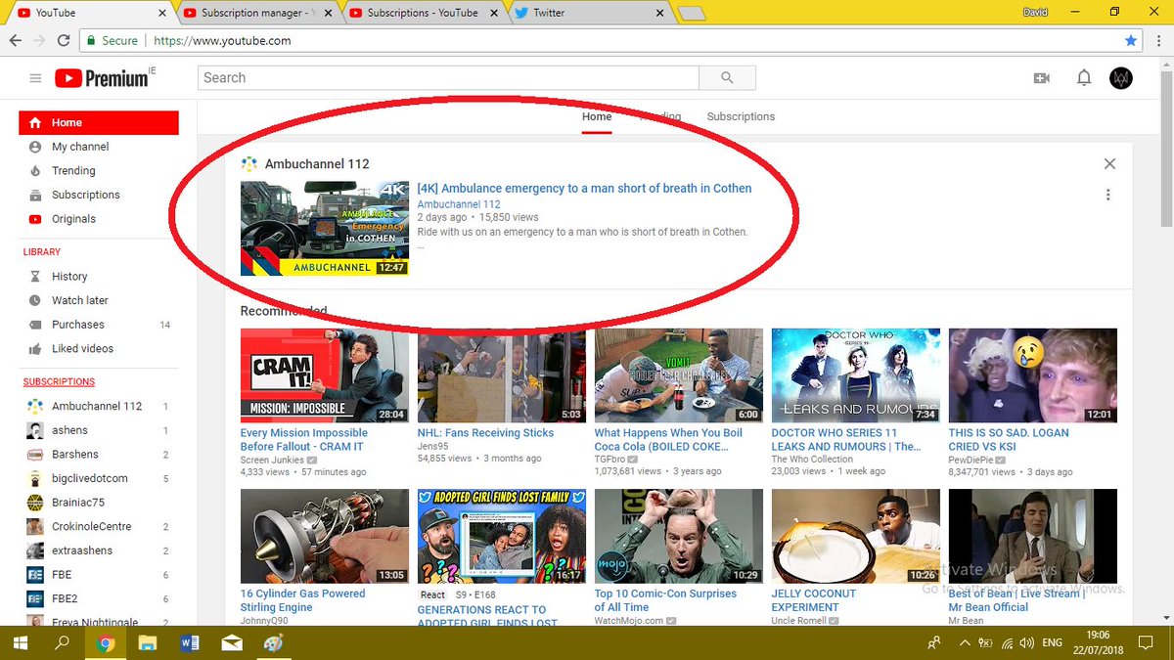This screenshot has width=1174, height=660.
Task: Switch to the Subscriptions tab at top
Action: point(741,116)
